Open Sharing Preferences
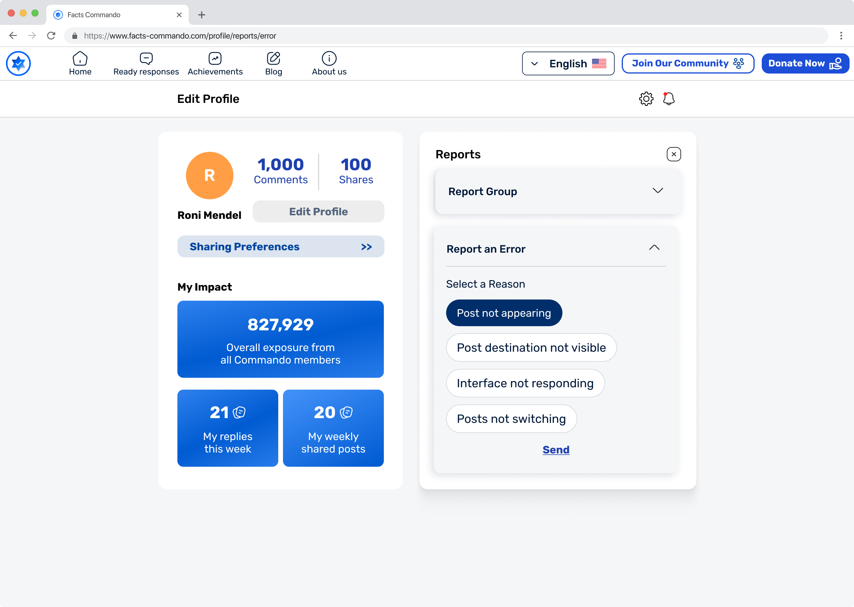Viewport: 854px width, 607px height. tap(281, 247)
